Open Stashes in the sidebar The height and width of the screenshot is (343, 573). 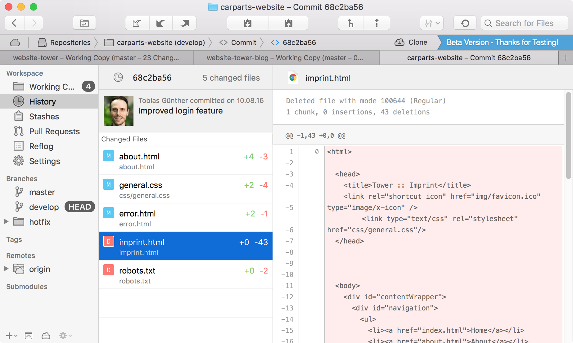coord(44,117)
